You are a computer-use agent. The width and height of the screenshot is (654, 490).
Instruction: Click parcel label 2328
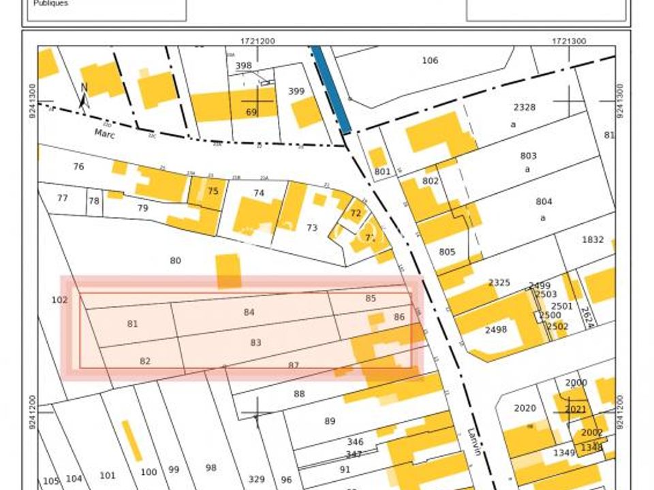pos(525,107)
